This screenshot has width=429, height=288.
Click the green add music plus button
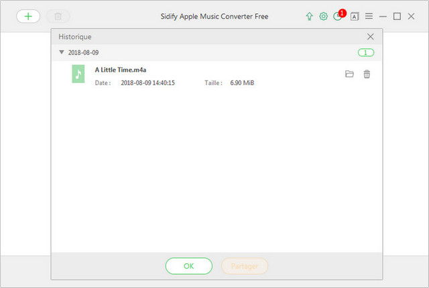tap(28, 16)
